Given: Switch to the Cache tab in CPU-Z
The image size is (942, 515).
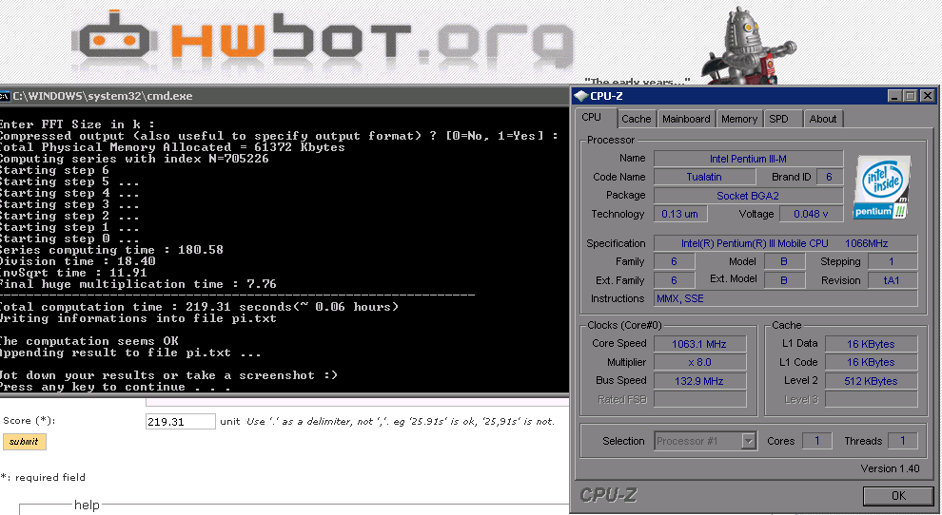Looking at the screenshot, I should pyautogui.click(x=637, y=119).
